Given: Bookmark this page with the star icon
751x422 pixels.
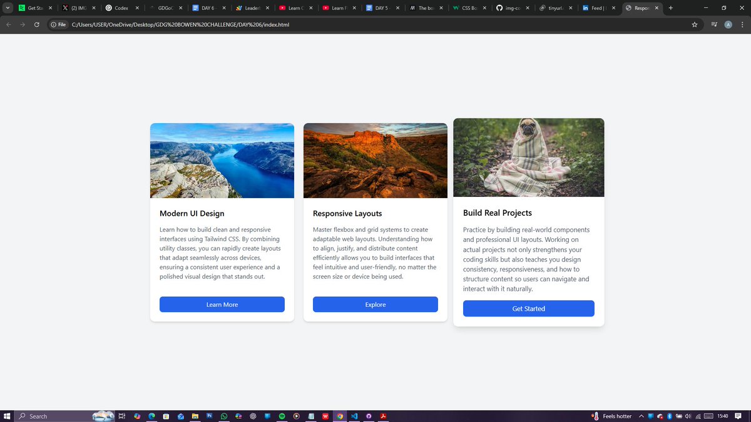Looking at the screenshot, I should pos(695,24).
